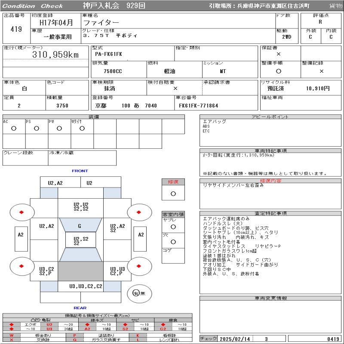Select the PW equipment circle mark
344x344 pixels.
[x=59, y=129]
